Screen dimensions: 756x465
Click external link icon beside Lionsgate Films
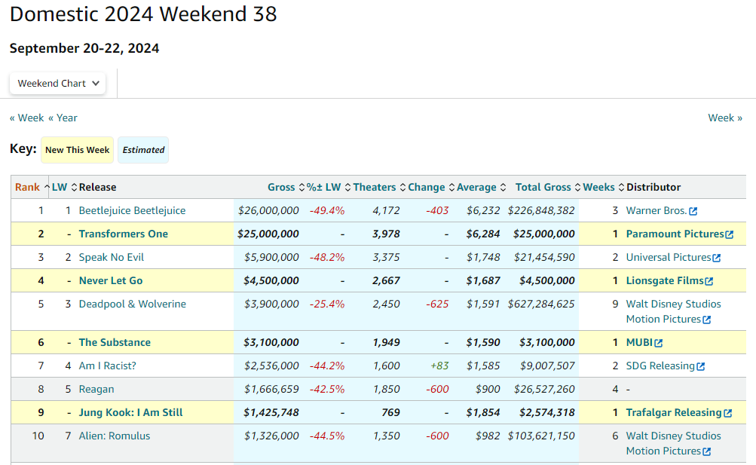point(709,281)
